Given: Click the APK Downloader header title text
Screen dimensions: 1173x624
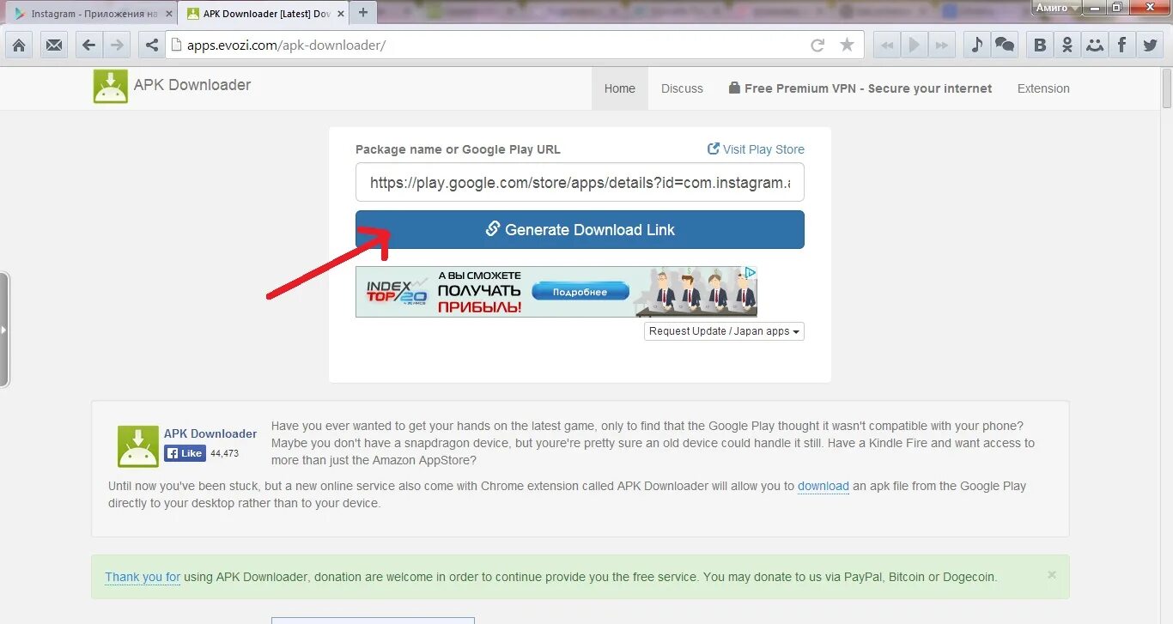Looking at the screenshot, I should pos(192,85).
